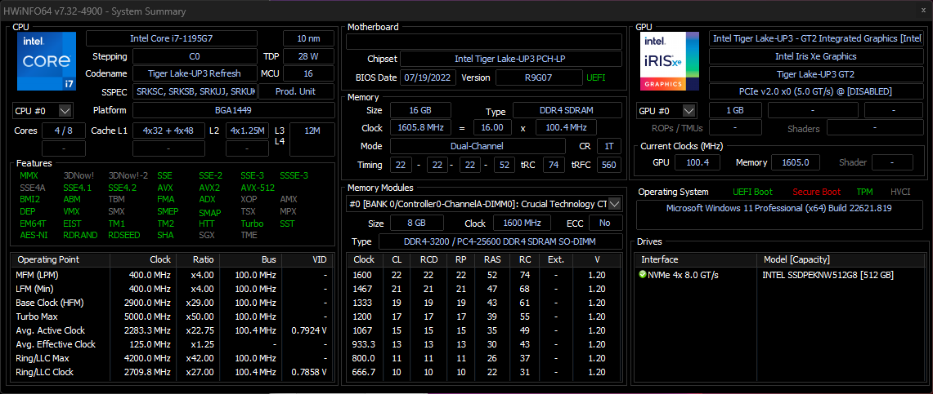Select the Platform BGA1449 field
933x394 pixels.
tap(233, 110)
